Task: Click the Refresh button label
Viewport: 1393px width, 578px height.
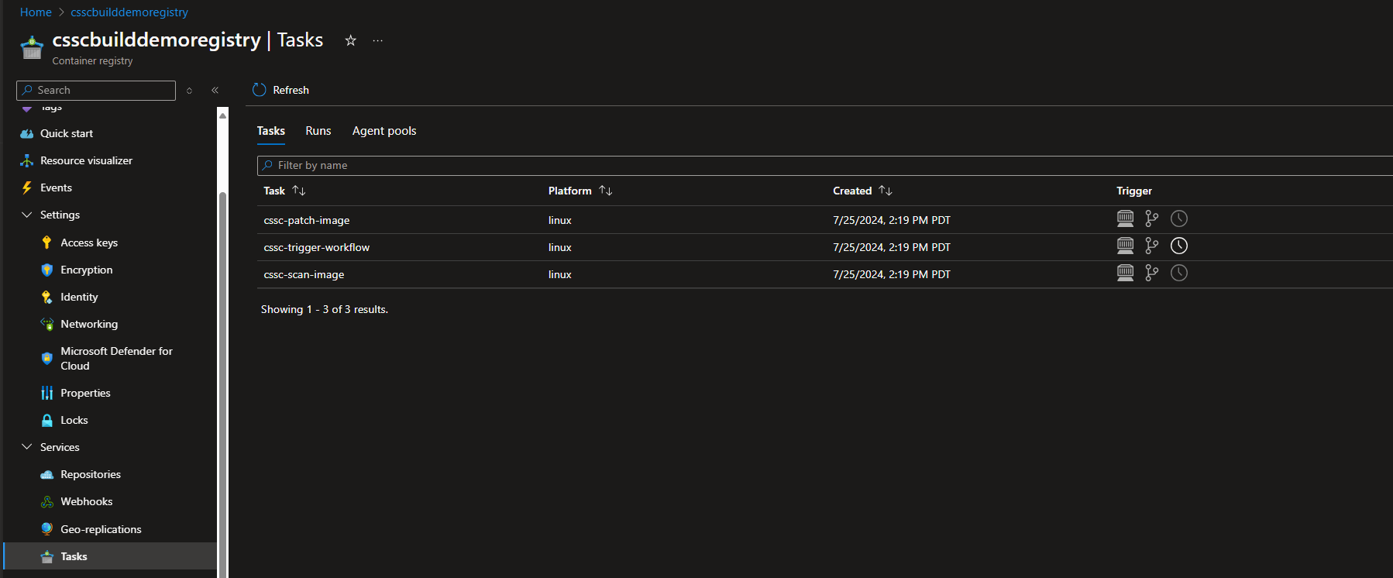Action: (x=291, y=90)
